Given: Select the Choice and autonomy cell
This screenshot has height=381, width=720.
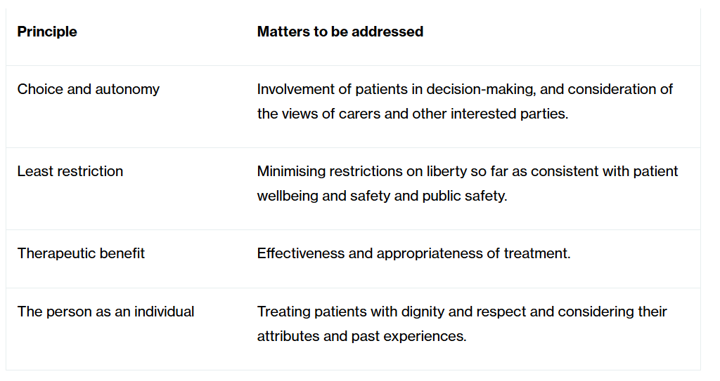Looking at the screenshot, I should click(x=89, y=89).
